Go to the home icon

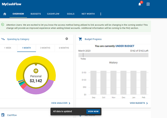pos(5,14)
